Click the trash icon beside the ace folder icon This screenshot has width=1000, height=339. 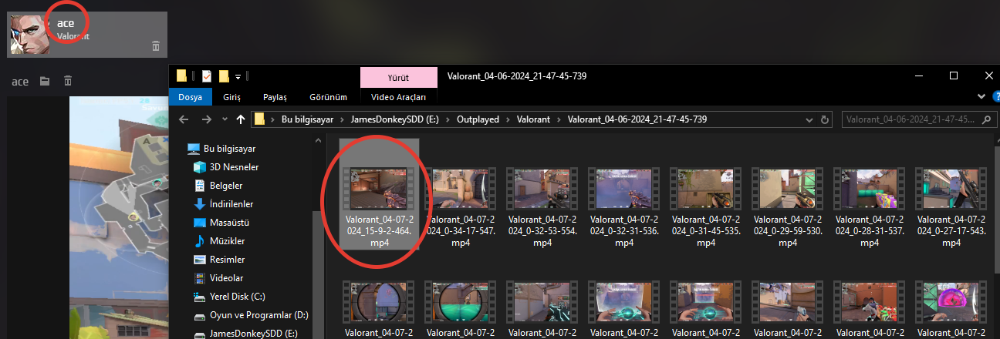[68, 81]
